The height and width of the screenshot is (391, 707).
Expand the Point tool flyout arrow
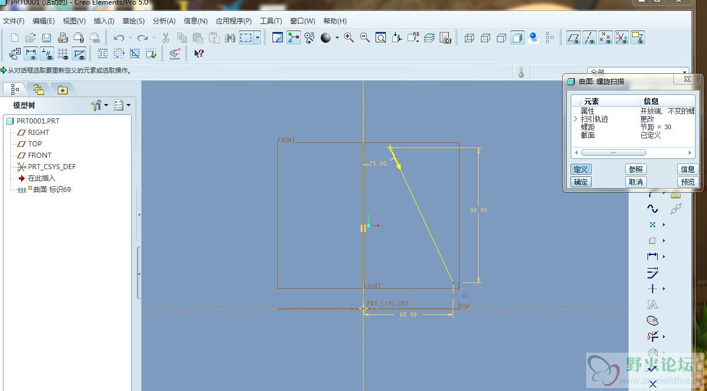coord(664,225)
